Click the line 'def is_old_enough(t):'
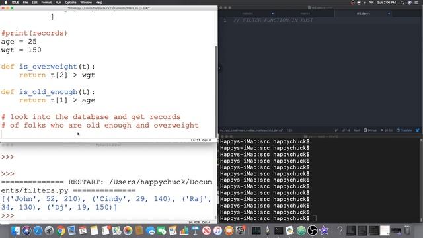Screen dimensions: 423x238 pyautogui.click(x=48, y=92)
